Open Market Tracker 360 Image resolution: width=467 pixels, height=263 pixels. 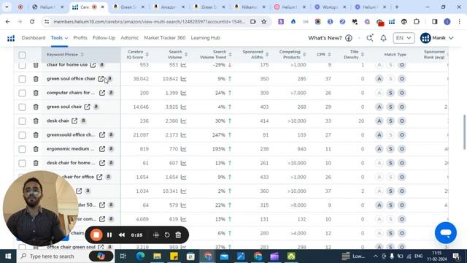click(164, 38)
